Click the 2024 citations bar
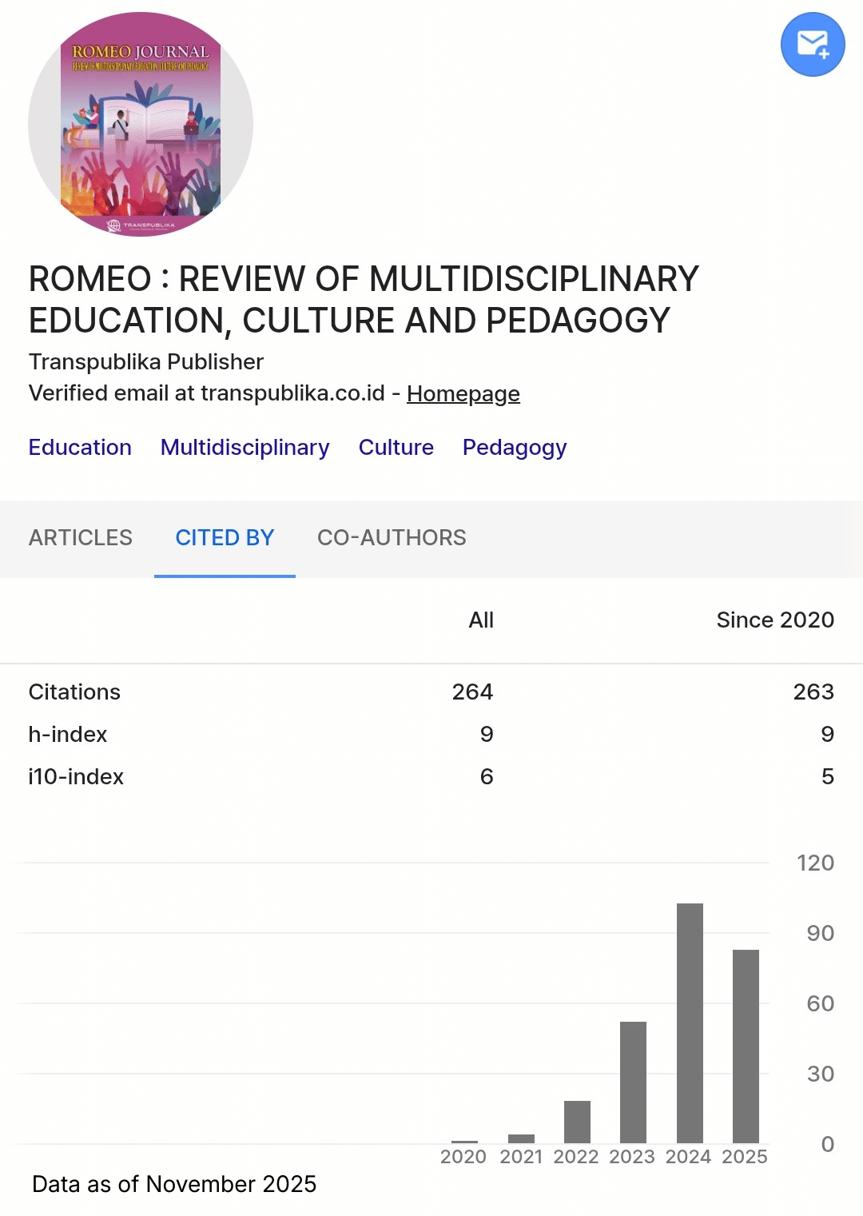The width and height of the screenshot is (863, 1216). (x=690, y=1023)
